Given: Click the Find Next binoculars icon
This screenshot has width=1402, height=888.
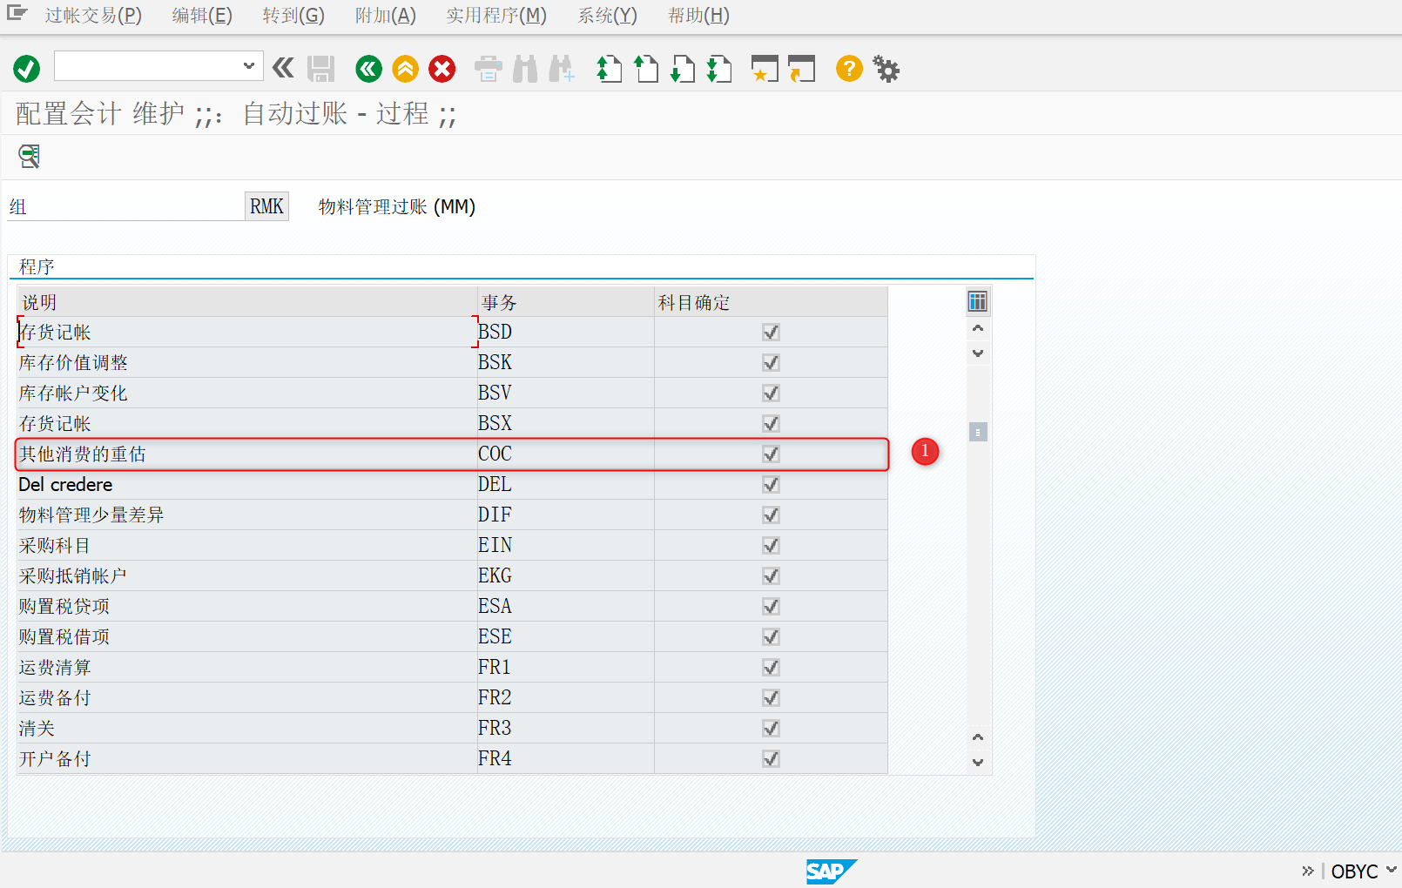Looking at the screenshot, I should click(562, 69).
